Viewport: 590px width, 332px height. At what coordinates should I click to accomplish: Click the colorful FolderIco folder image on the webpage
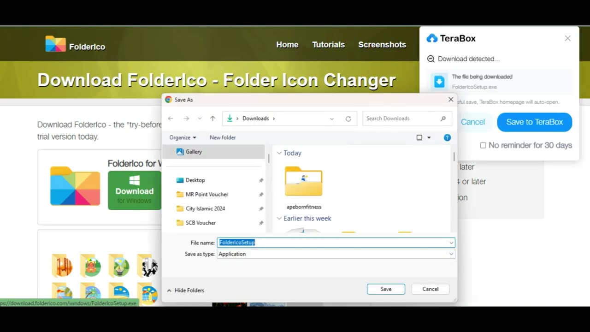75,186
